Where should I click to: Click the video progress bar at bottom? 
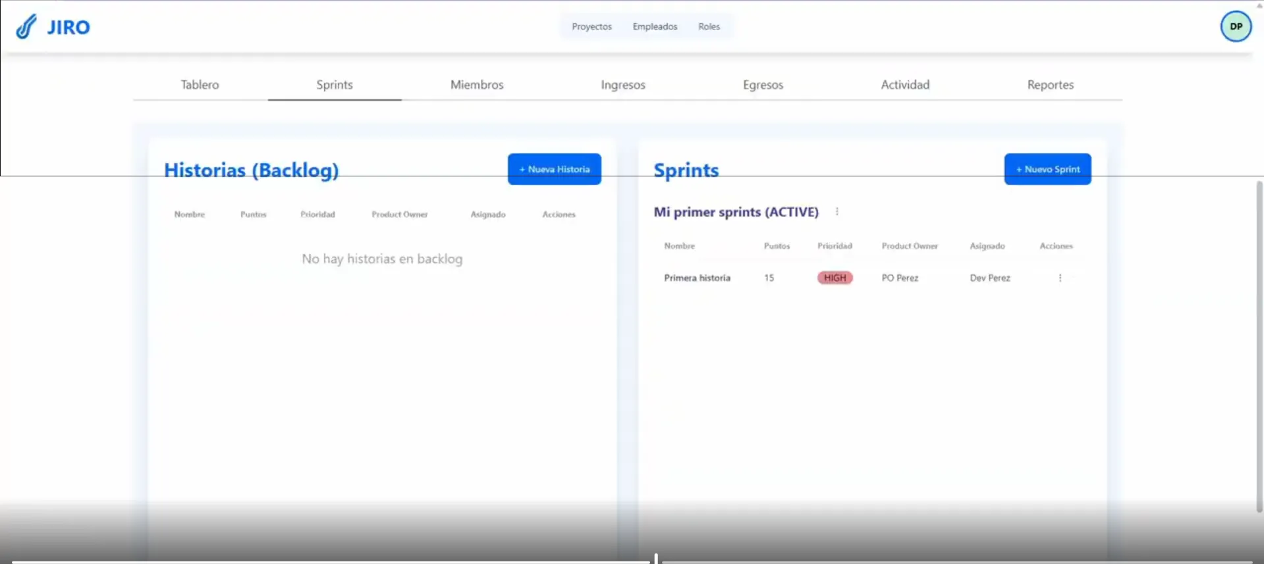[x=632, y=561]
